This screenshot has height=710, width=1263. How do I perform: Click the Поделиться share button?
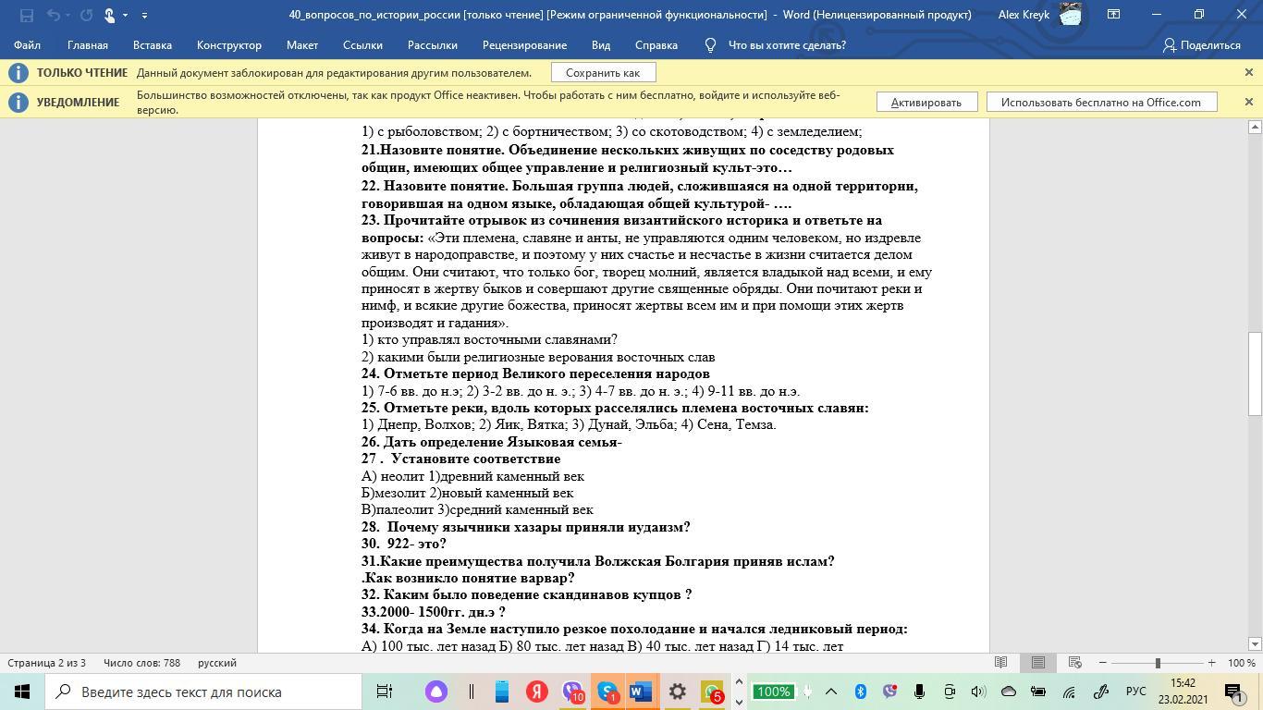(1202, 45)
